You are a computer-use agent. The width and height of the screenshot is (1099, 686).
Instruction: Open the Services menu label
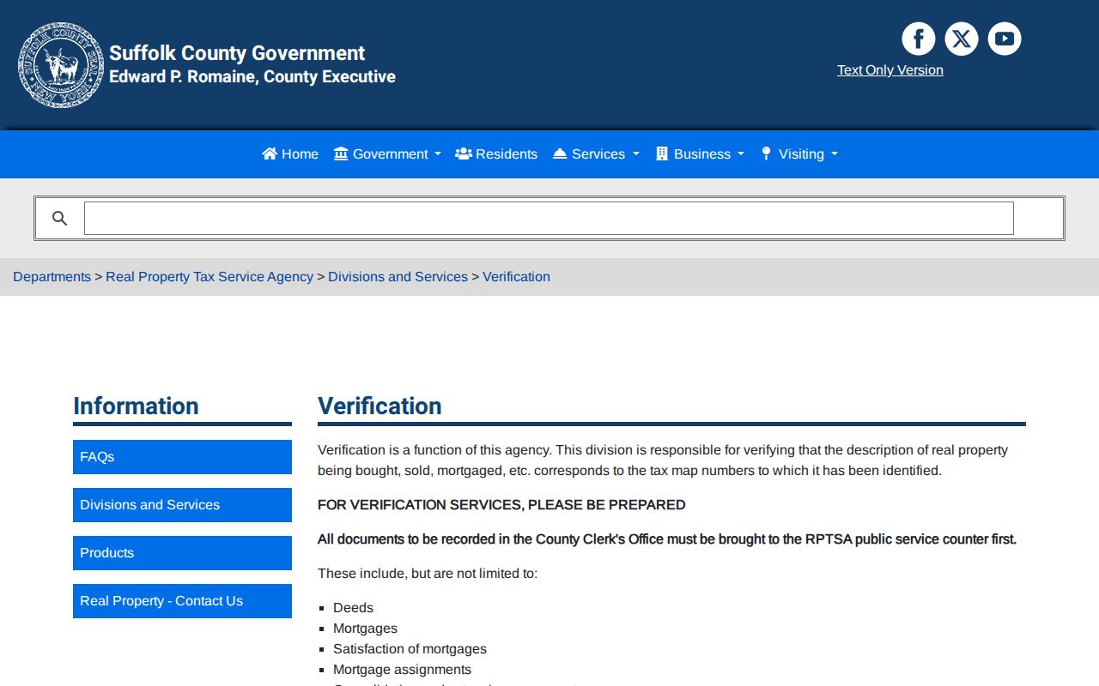click(x=598, y=154)
